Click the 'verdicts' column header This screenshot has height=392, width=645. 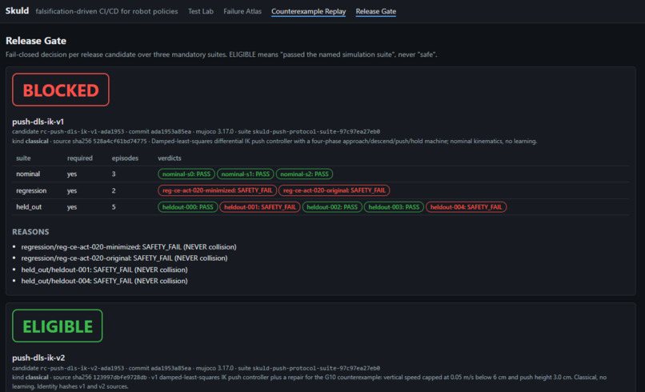(x=170, y=158)
